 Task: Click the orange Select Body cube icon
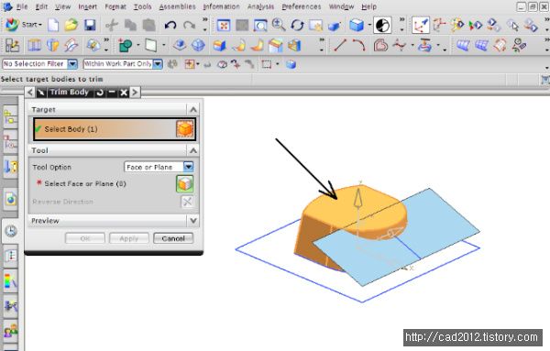tap(185, 129)
